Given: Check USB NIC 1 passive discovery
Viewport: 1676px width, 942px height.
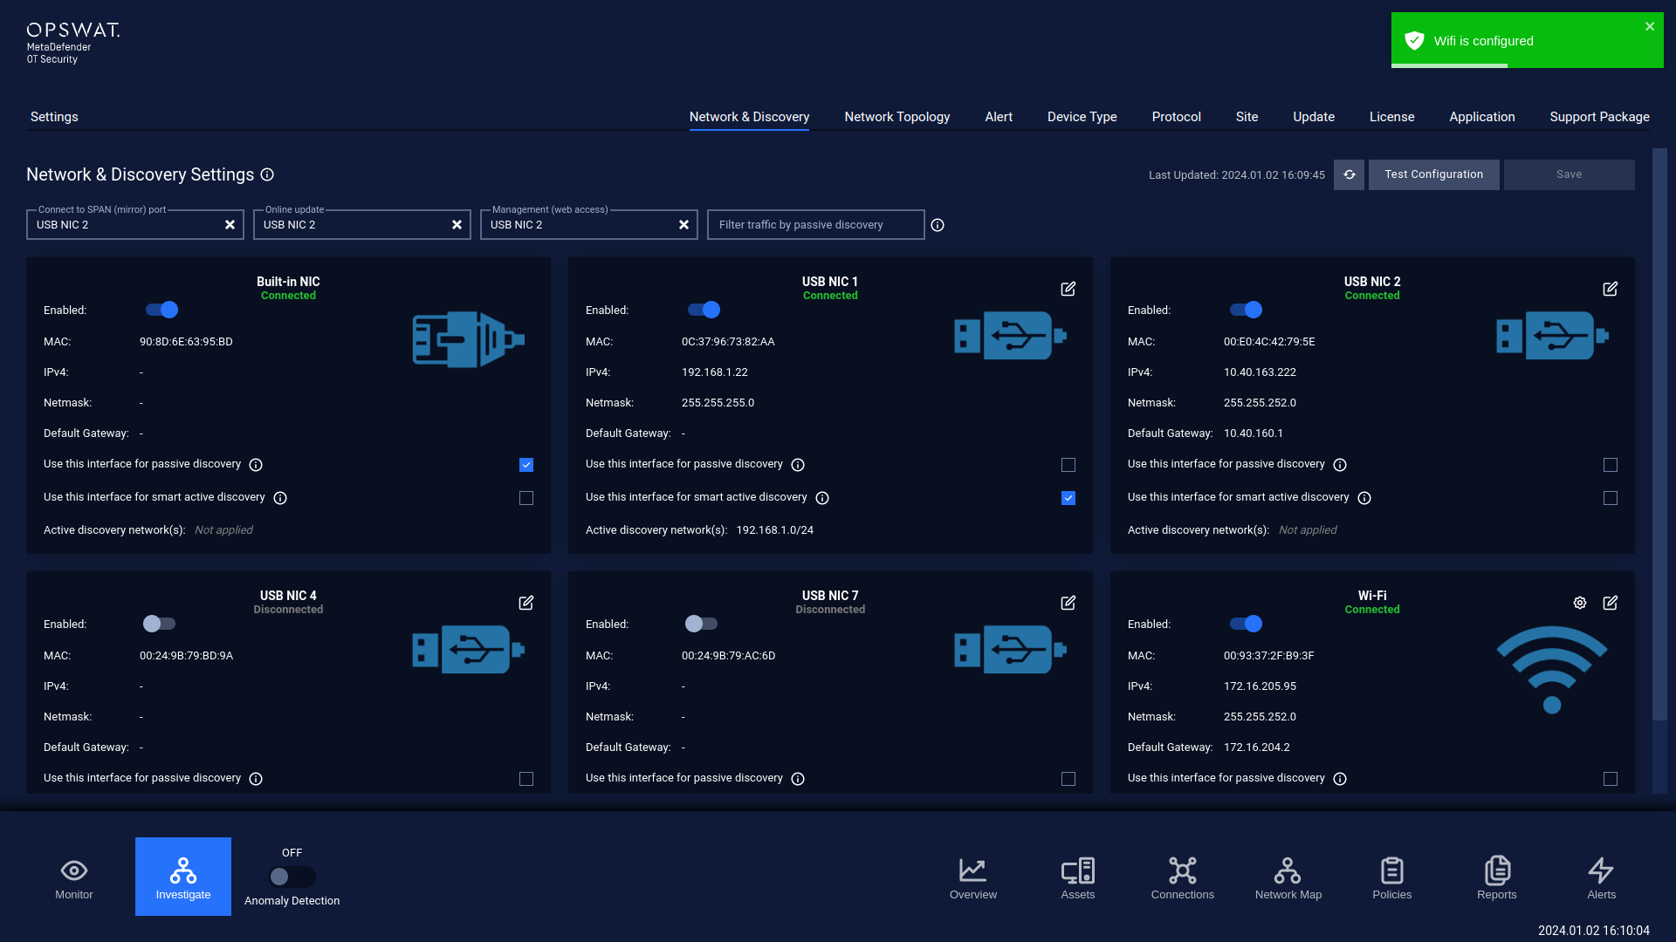Looking at the screenshot, I should (x=1068, y=465).
